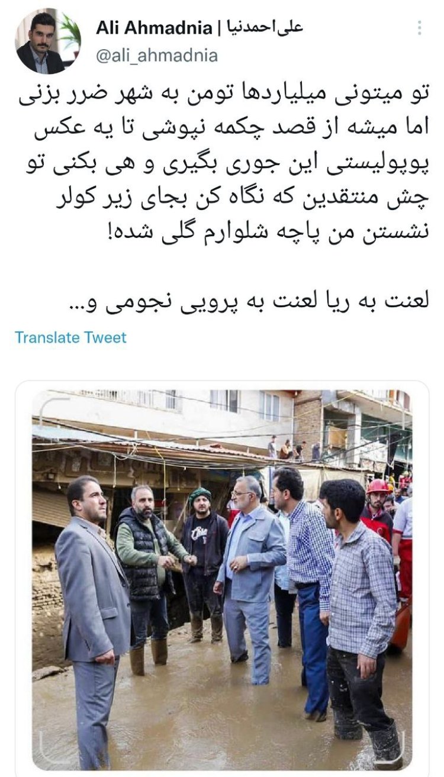444x777 pixels.
Task: Tap the rescue worker's red helmet
Action: [378, 486]
